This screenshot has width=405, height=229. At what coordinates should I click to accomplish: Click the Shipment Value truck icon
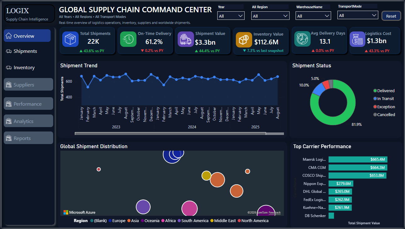[x=186, y=39]
